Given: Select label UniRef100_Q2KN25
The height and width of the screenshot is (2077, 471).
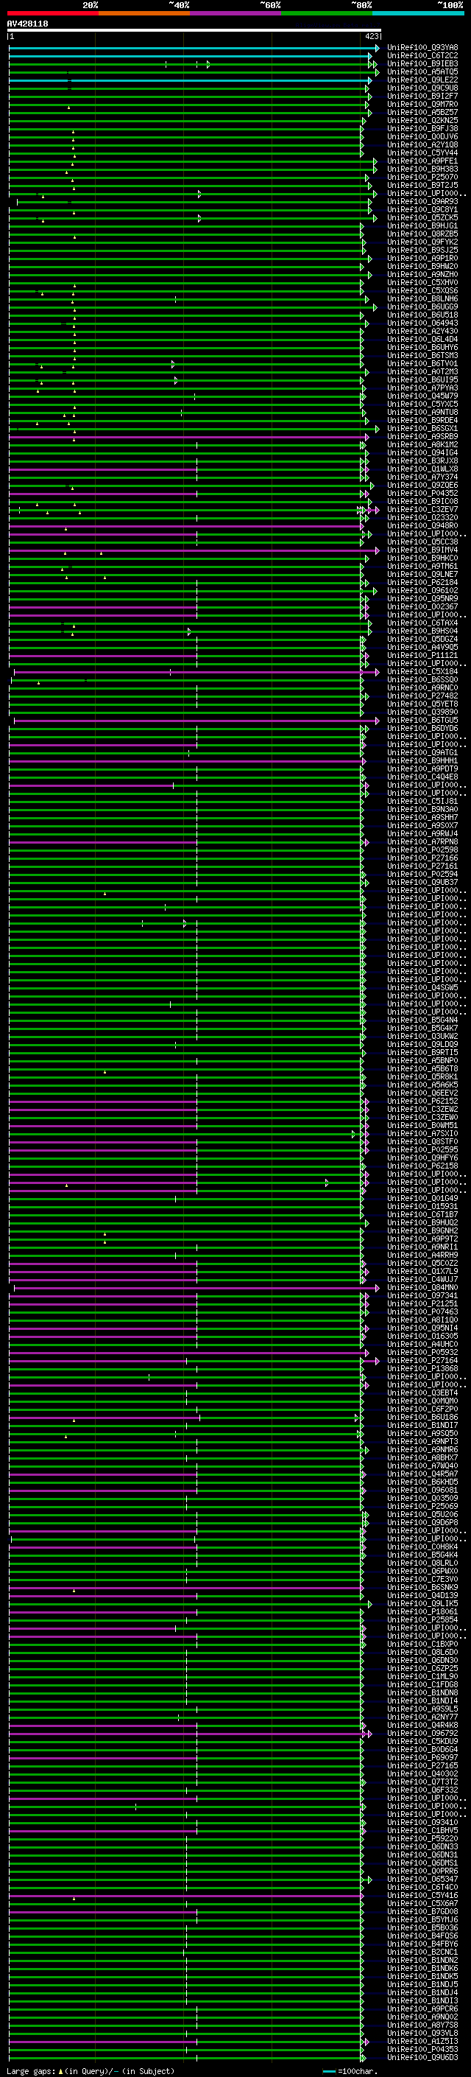Looking at the screenshot, I should [422, 120].
